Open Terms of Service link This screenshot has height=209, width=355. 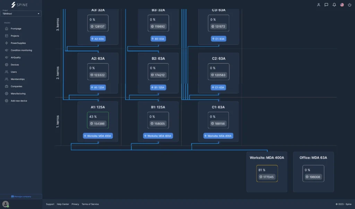point(90,204)
